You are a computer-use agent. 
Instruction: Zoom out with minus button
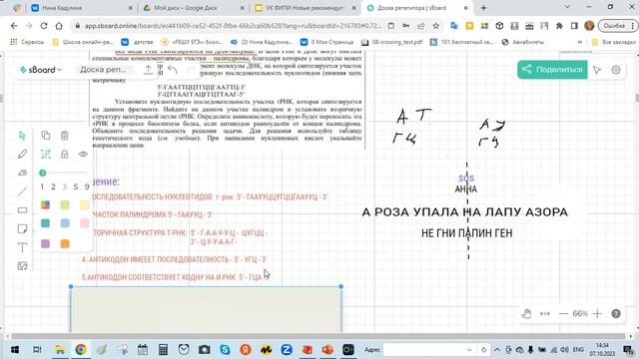pos(563,313)
